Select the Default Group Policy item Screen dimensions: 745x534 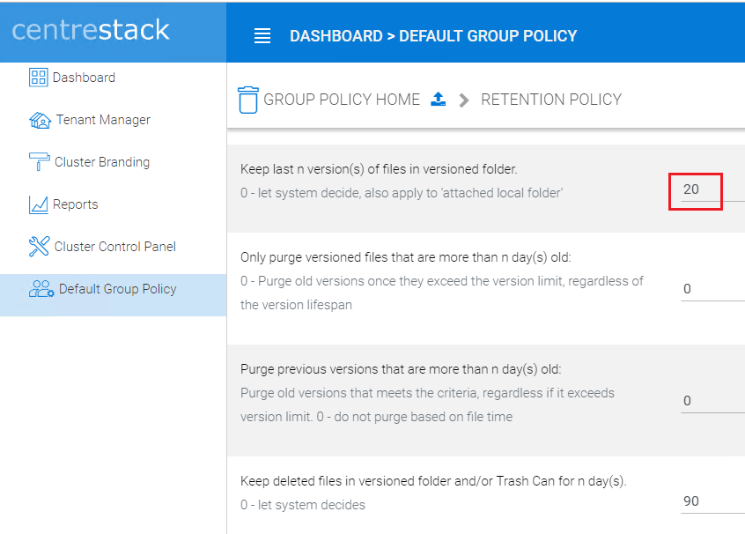click(113, 295)
